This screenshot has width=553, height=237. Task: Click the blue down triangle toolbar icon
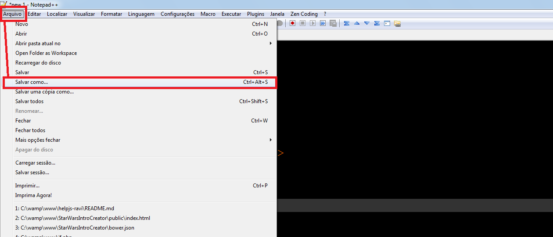tap(367, 23)
